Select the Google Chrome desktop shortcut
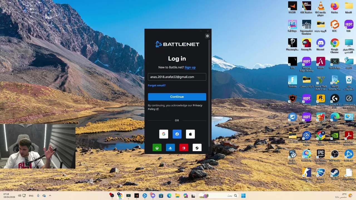This screenshot has width=356, height=200. pos(335,46)
